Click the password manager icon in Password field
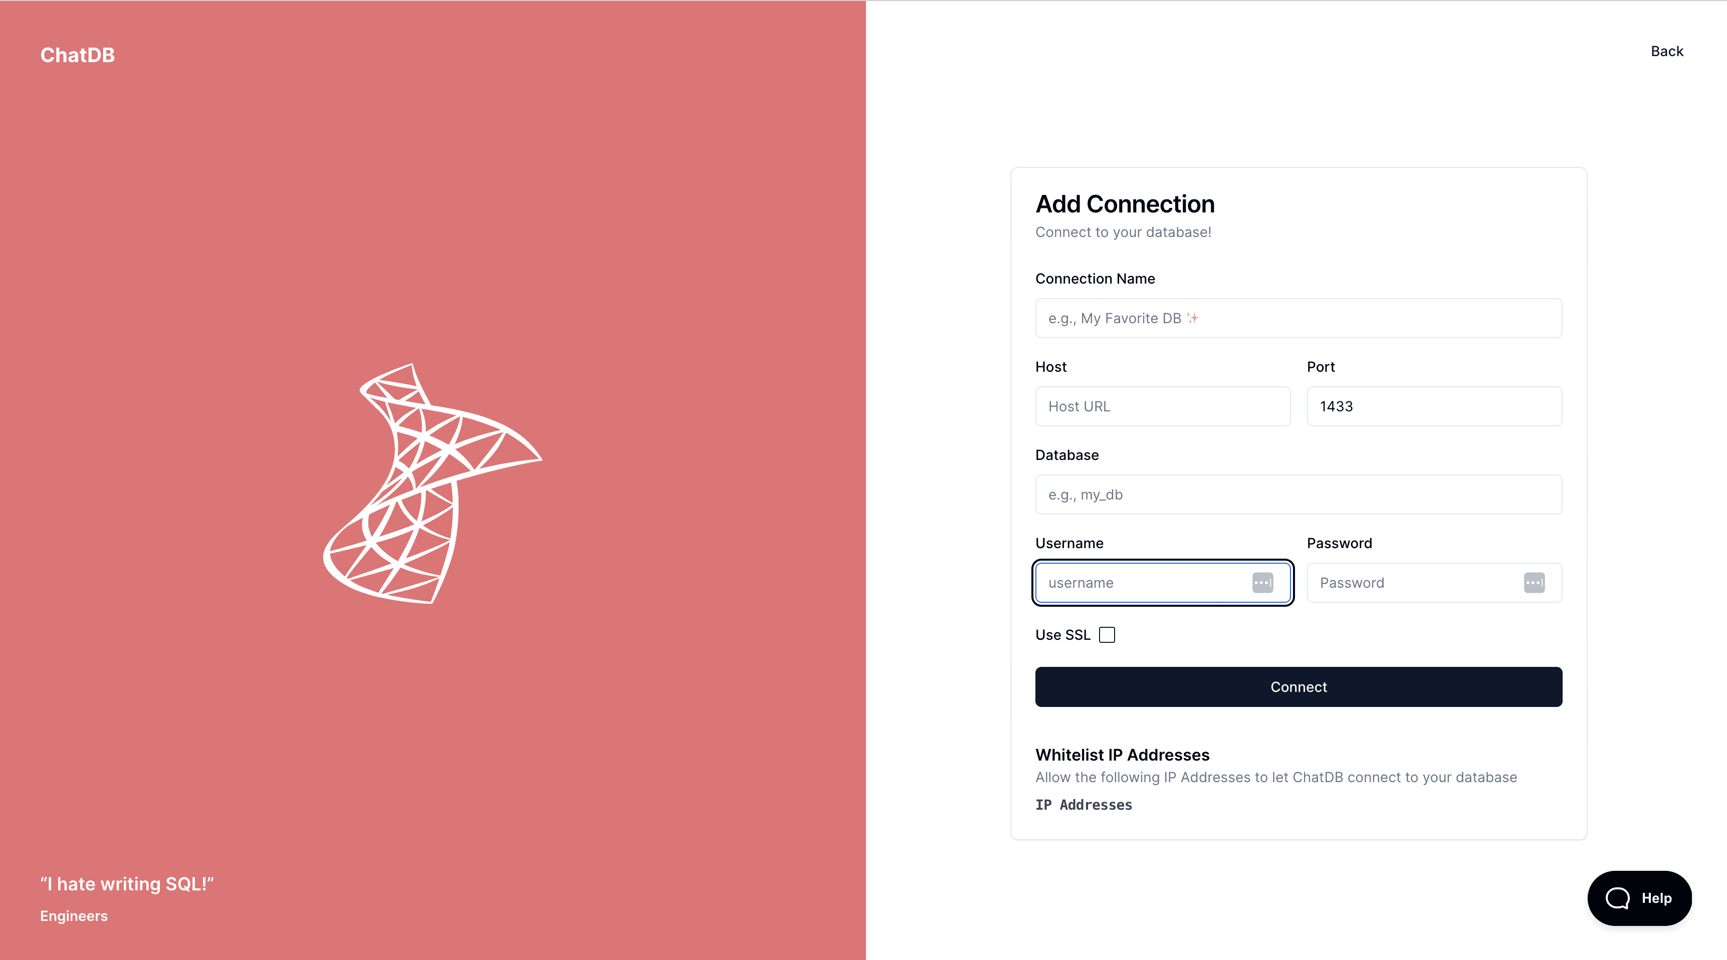 (1534, 583)
